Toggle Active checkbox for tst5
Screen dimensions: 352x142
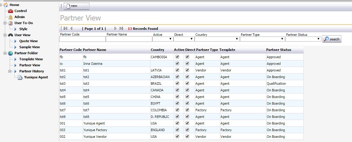[x=177, y=97]
